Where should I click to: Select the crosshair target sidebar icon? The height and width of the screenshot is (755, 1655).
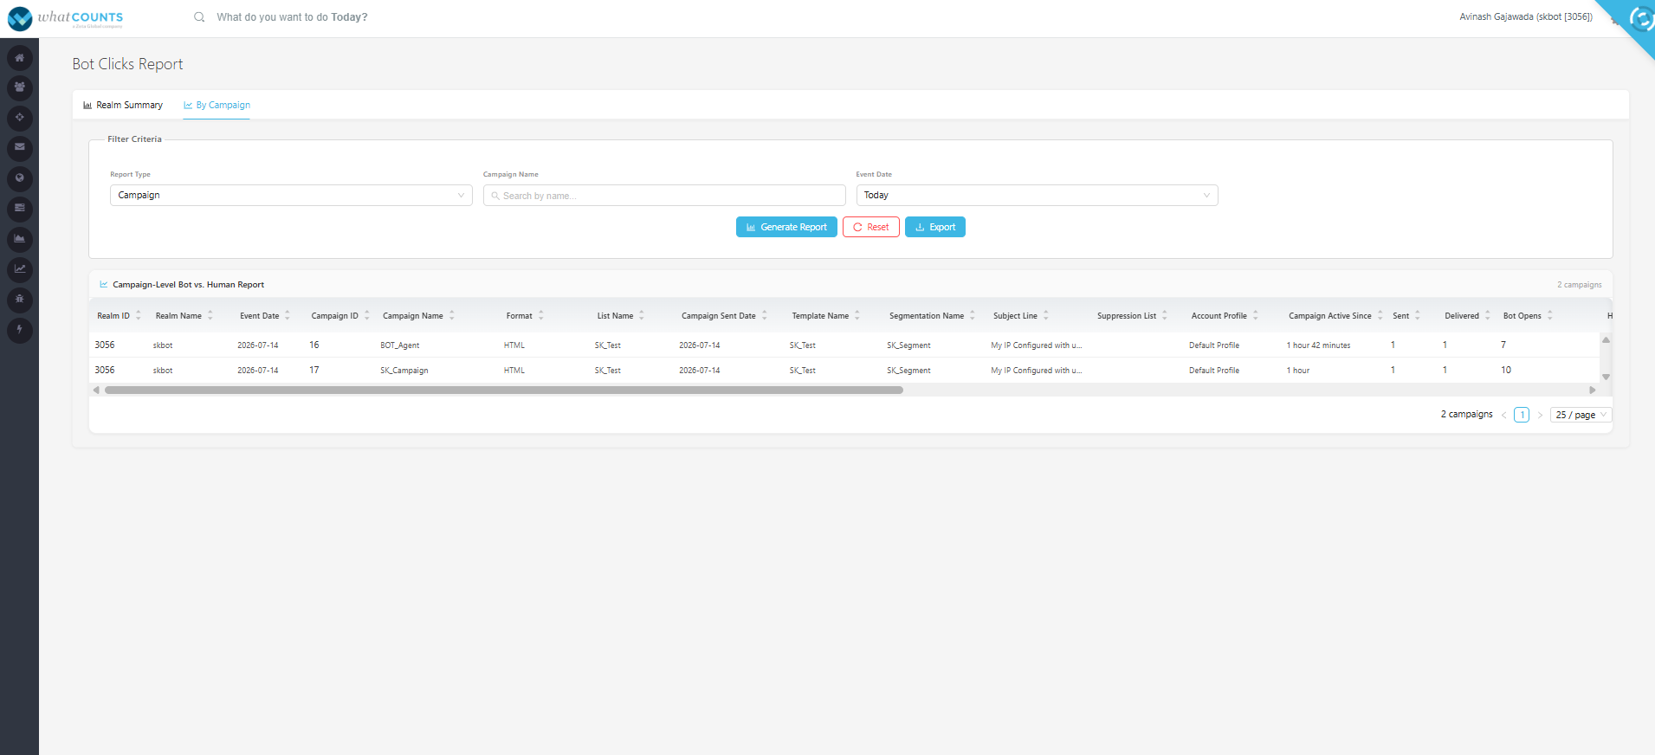coord(19,118)
